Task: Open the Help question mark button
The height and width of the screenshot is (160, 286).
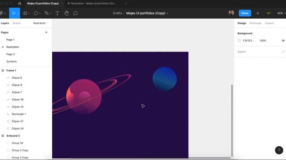Action: (x=279, y=150)
